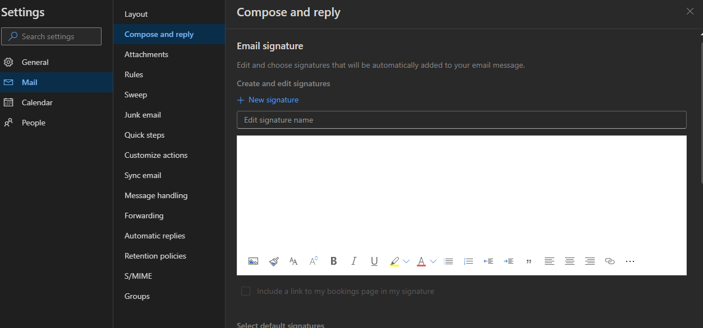Image resolution: width=703 pixels, height=328 pixels.
Task: Select the Format painter icon
Action: pyautogui.click(x=274, y=261)
